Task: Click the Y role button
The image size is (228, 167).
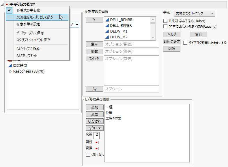Action: click(94, 20)
